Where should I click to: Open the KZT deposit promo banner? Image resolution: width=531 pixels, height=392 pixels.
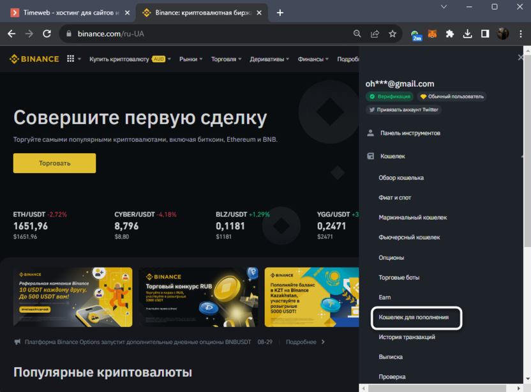(x=311, y=297)
